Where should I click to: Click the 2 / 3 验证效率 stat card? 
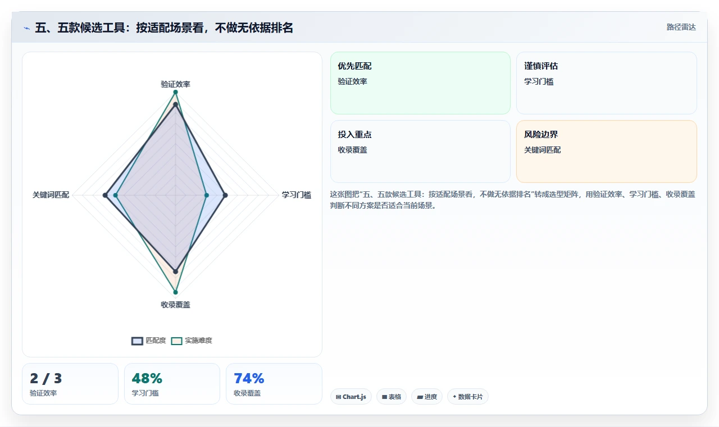pyautogui.click(x=70, y=384)
